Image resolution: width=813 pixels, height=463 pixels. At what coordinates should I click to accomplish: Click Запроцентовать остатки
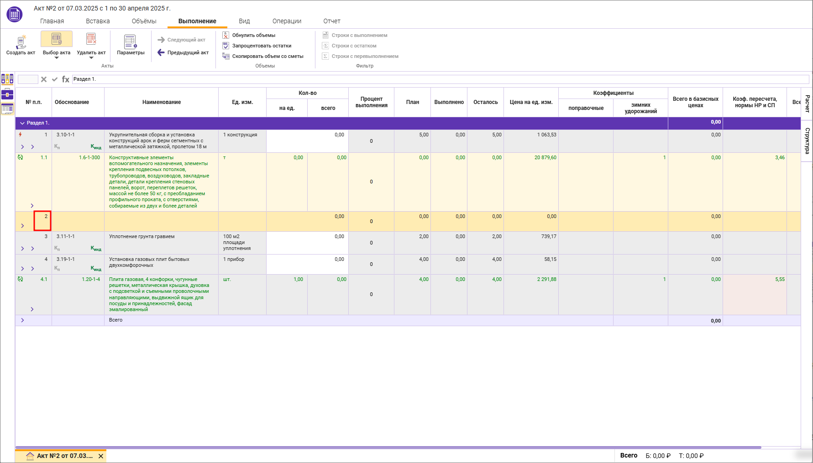tap(261, 46)
